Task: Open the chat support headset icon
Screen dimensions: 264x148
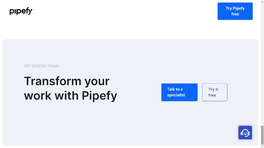Action: pyautogui.click(x=245, y=133)
